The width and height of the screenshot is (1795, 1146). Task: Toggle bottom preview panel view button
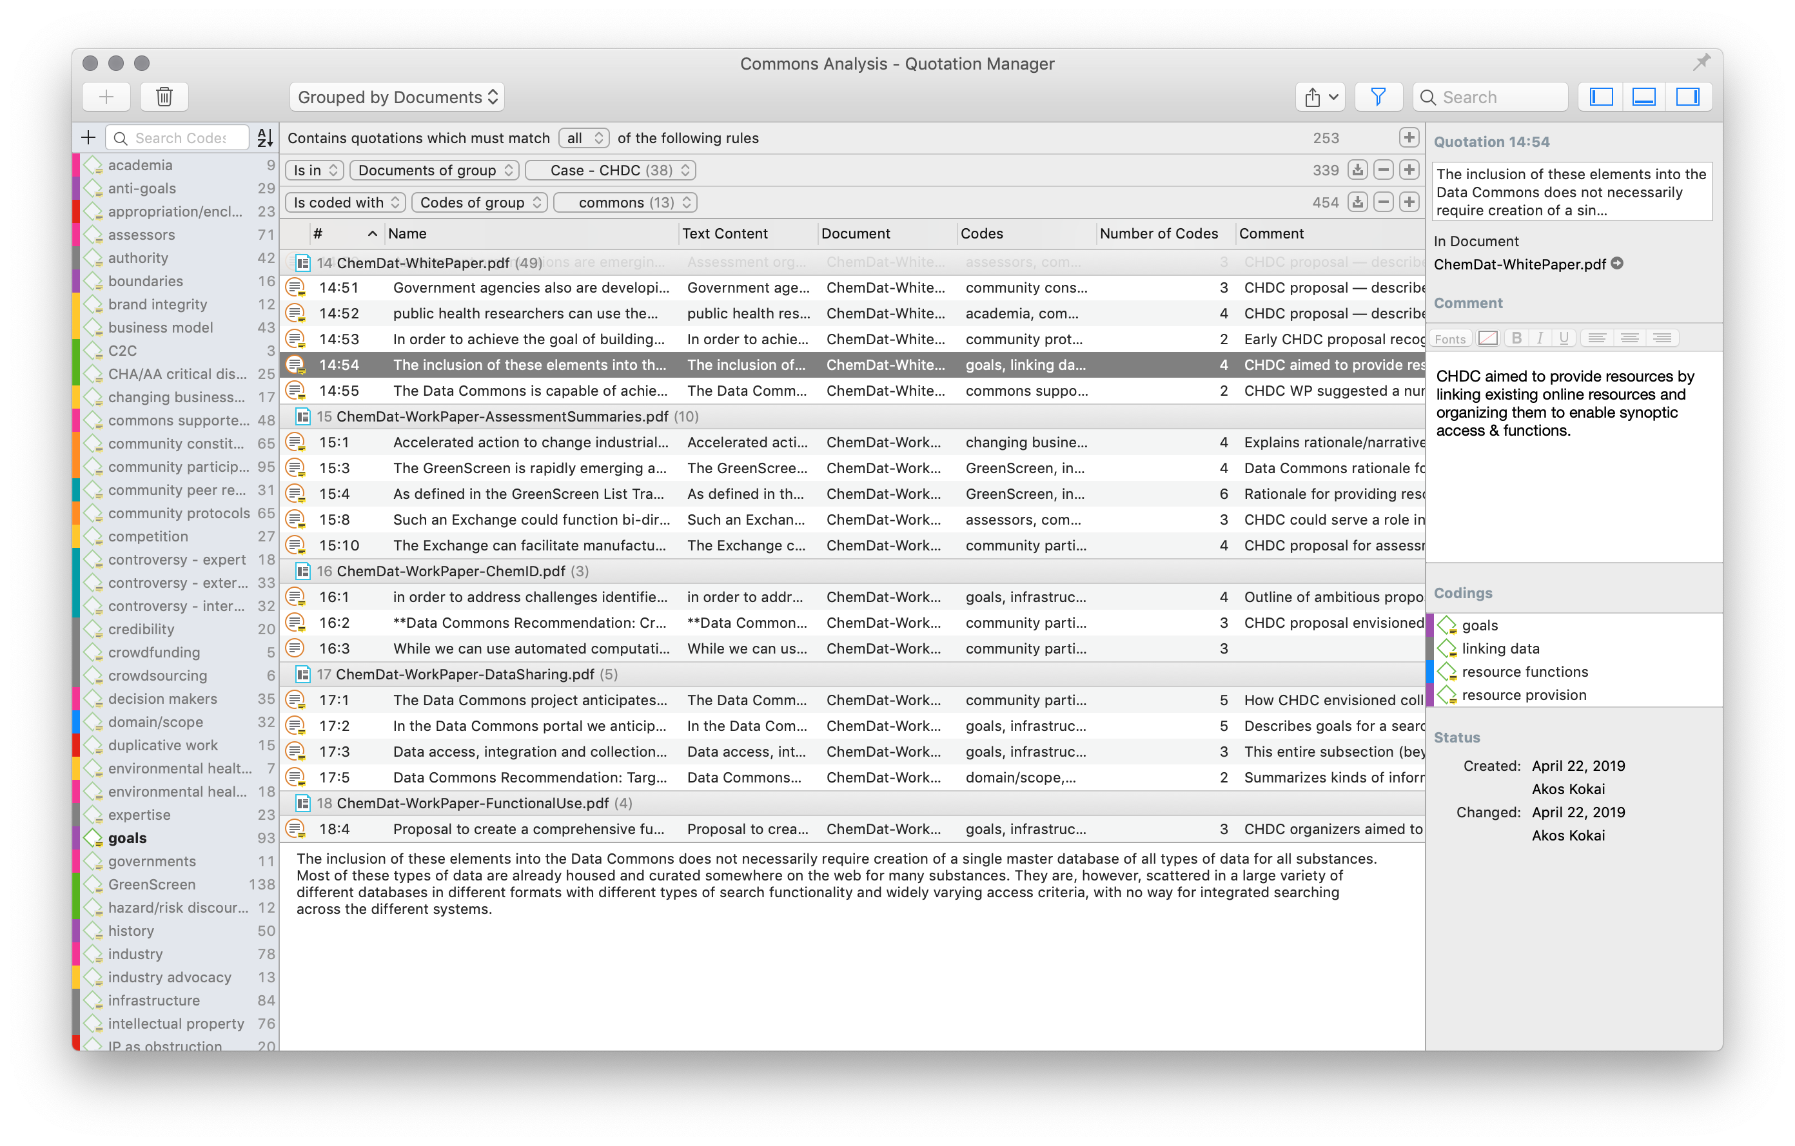tap(1644, 97)
